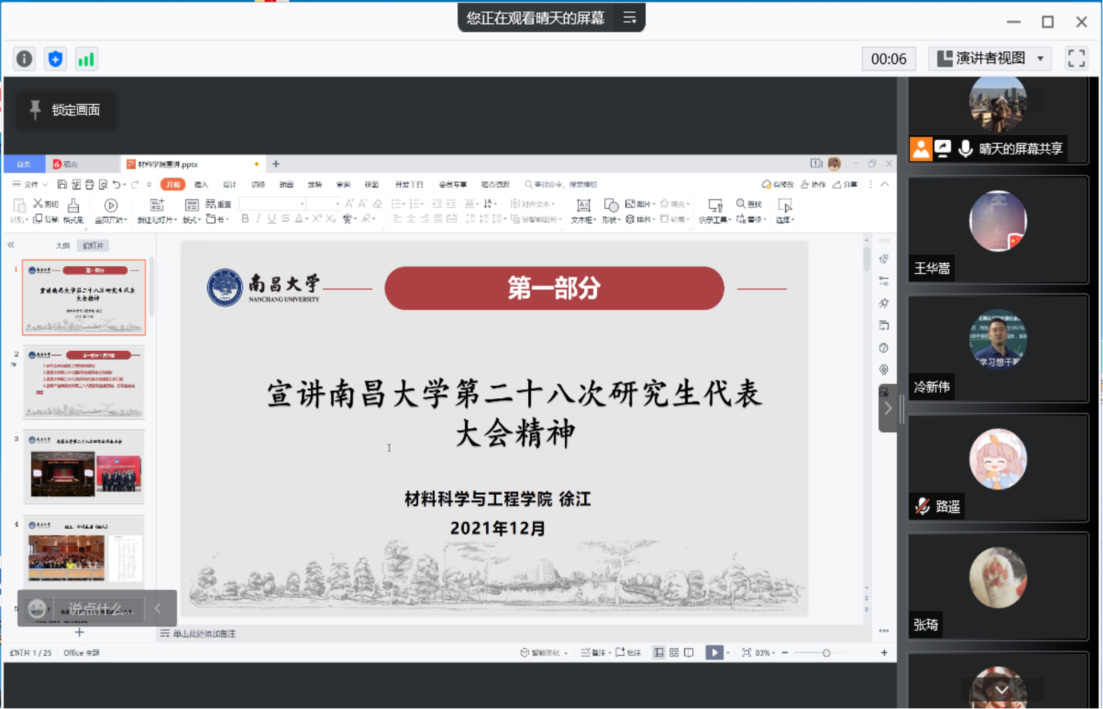The height and width of the screenshot is (709, 1103).
Task: Open the font name combo box
Action: click(x=272, y=203)
